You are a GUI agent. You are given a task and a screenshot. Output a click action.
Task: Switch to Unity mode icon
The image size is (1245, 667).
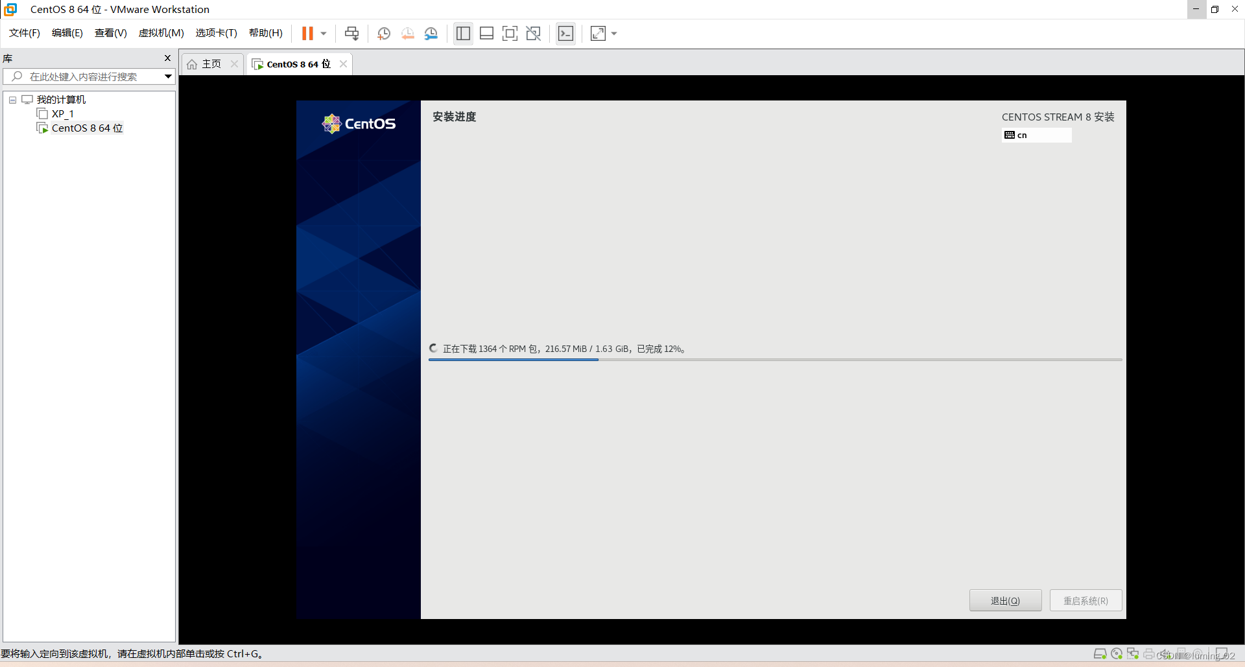click(x=533, y=33)
